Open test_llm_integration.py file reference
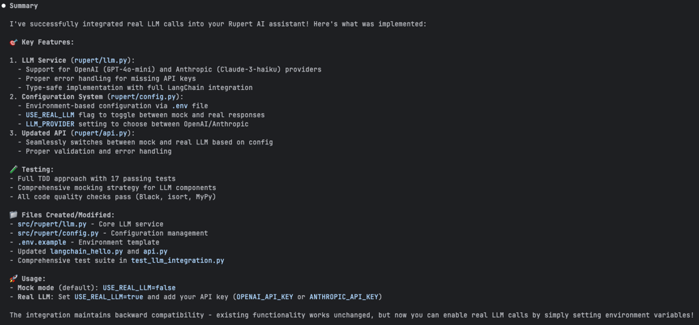 click(177, 260)
